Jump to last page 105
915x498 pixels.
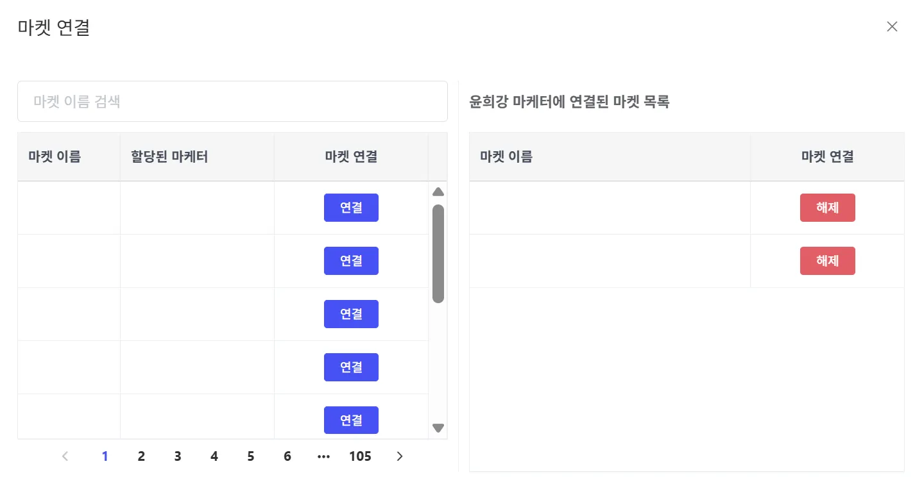pos(360,456)
